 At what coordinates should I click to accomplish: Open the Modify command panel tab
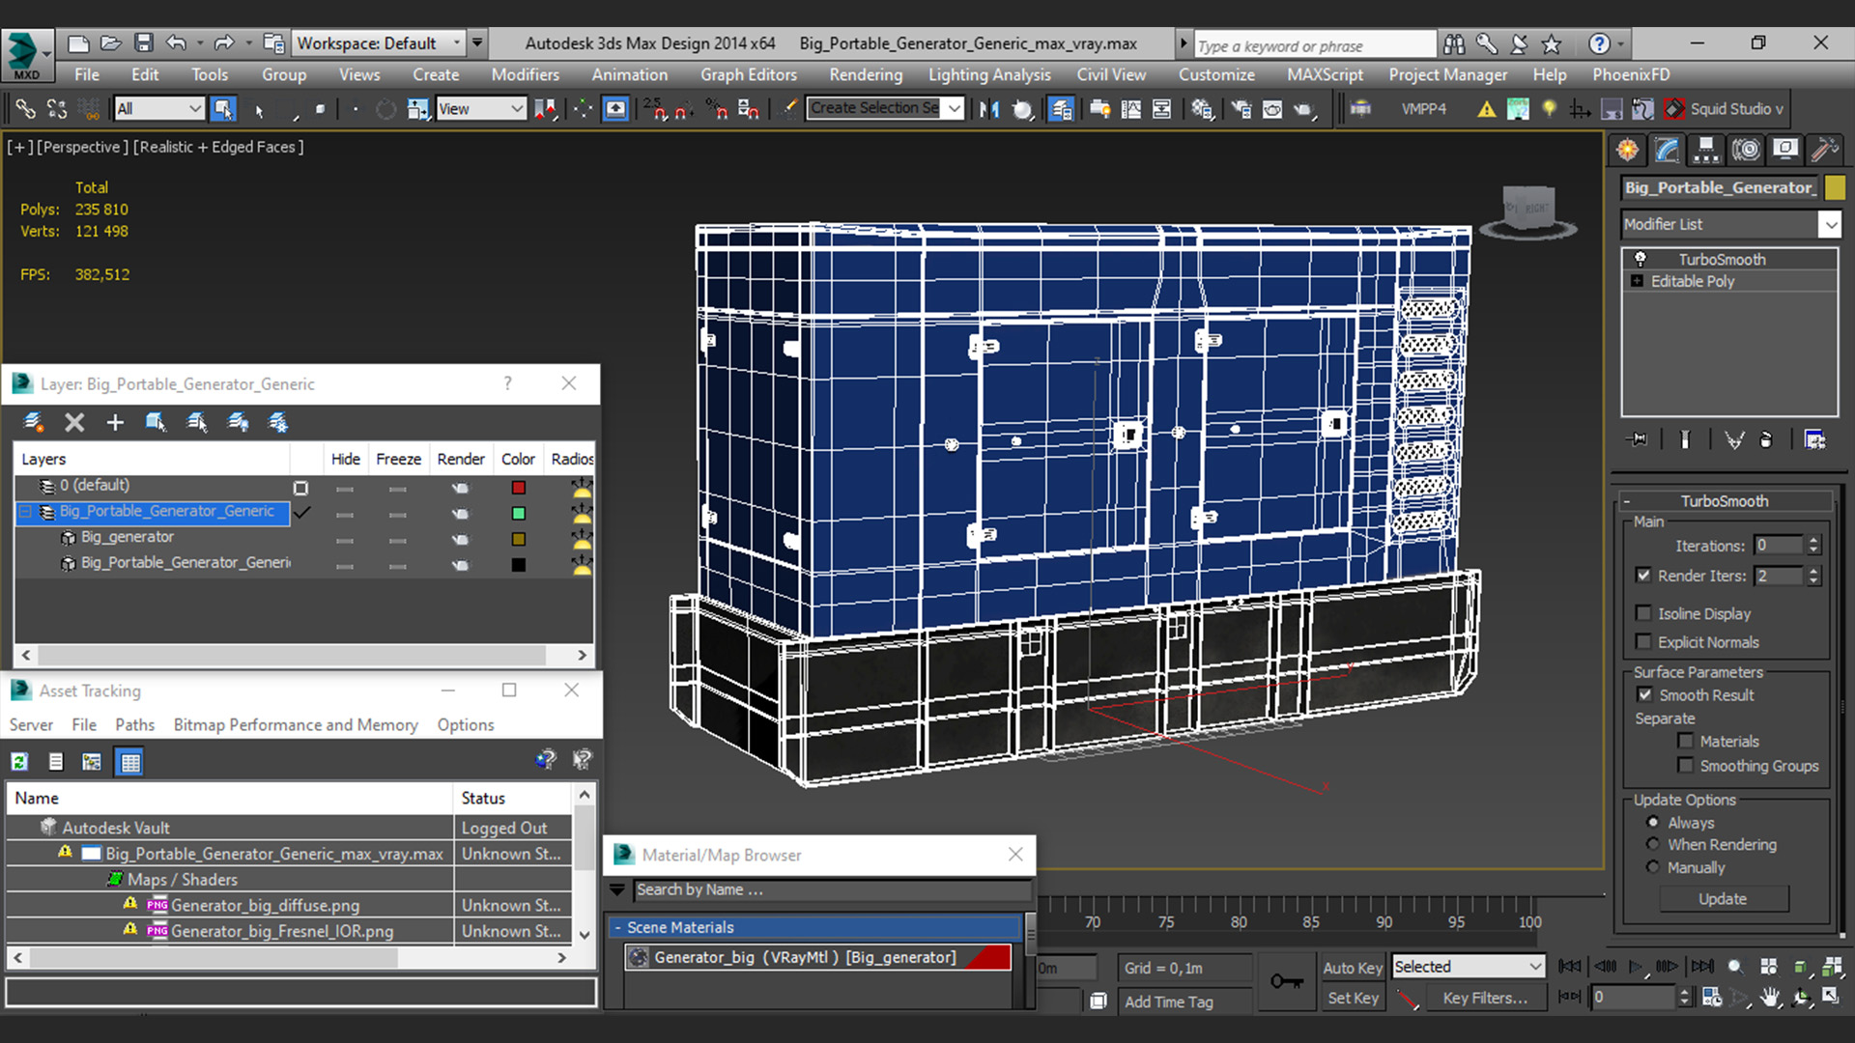point(1668,150)
